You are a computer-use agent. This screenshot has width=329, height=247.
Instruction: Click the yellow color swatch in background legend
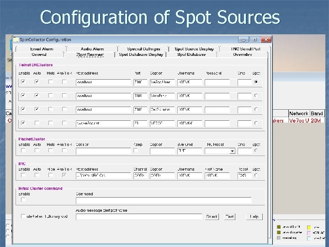coord(309,227)
